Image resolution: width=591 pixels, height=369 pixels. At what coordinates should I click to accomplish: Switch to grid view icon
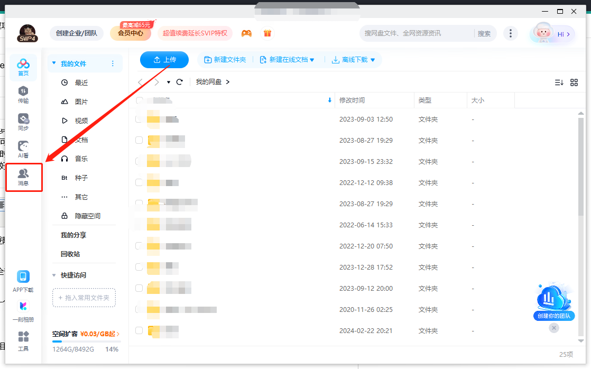(574, 82)
